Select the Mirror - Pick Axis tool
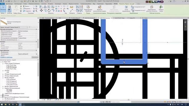The height and width of the screenshot is (106, 189). tap(49, 7)
